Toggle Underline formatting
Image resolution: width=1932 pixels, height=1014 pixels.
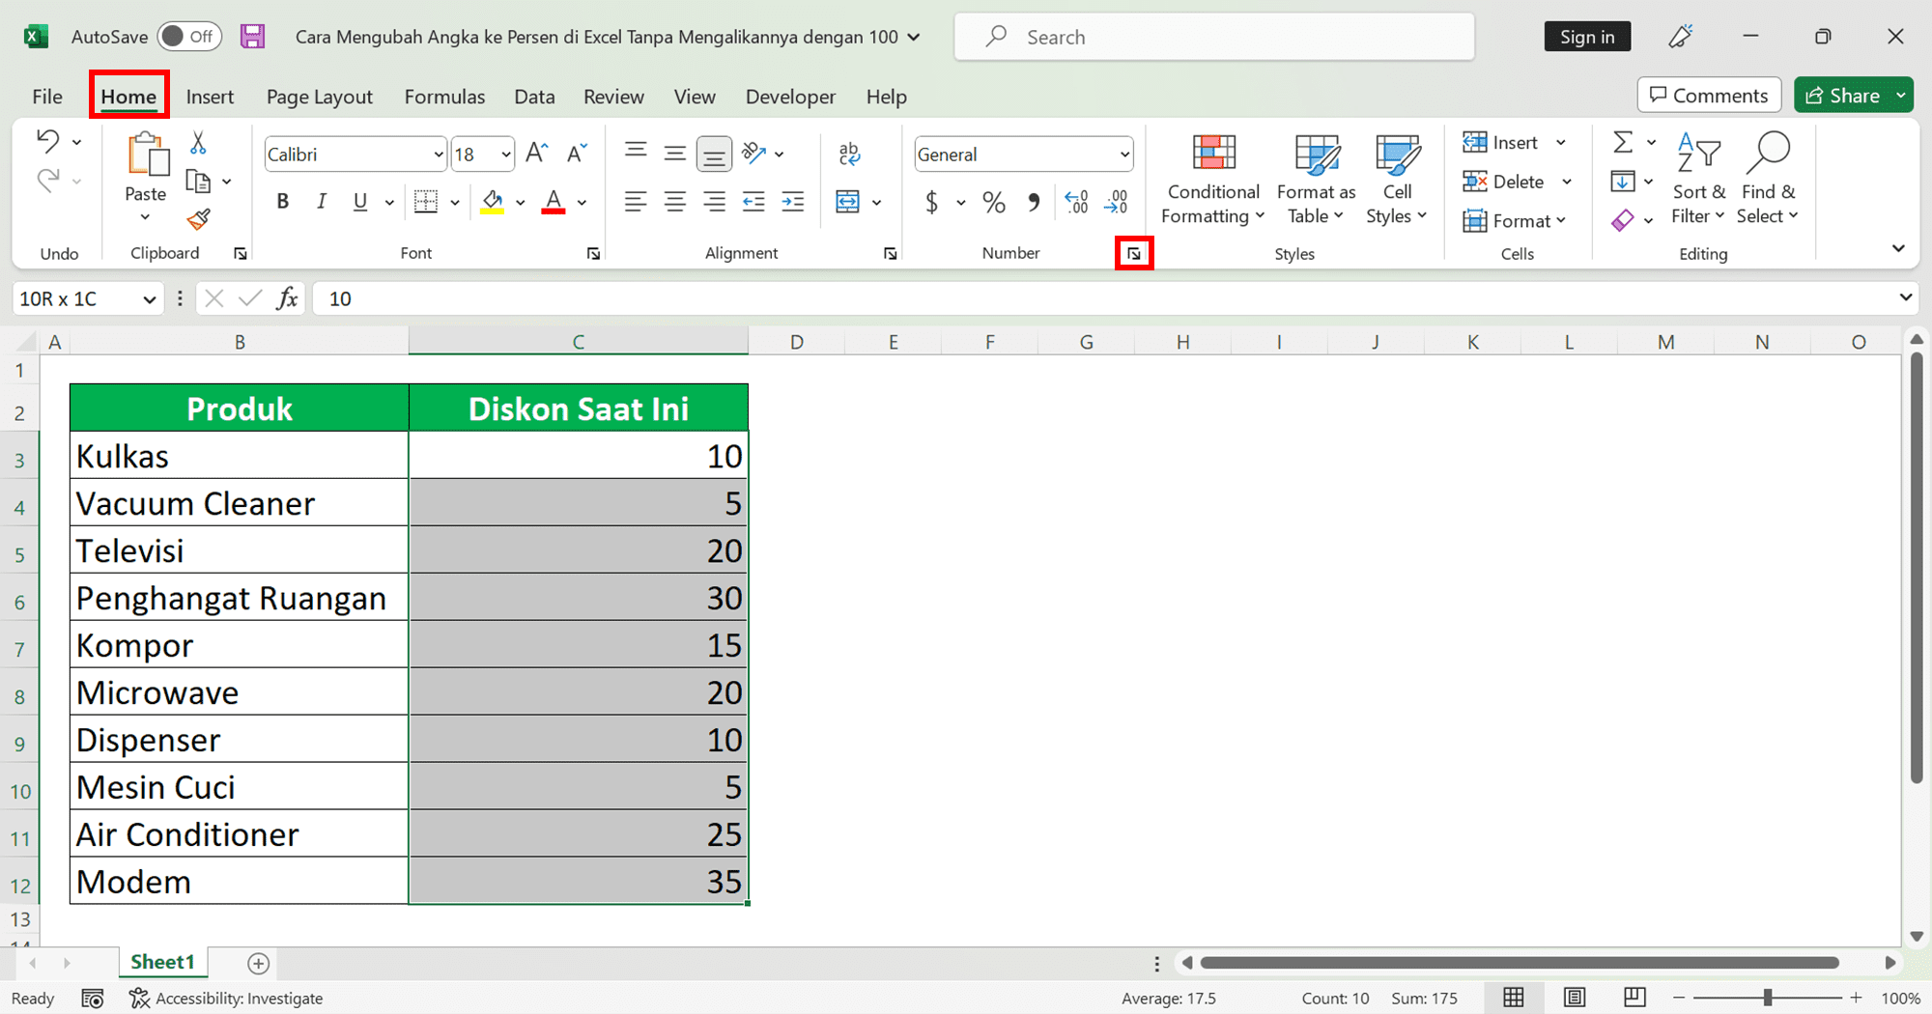(x=359, y=202)
